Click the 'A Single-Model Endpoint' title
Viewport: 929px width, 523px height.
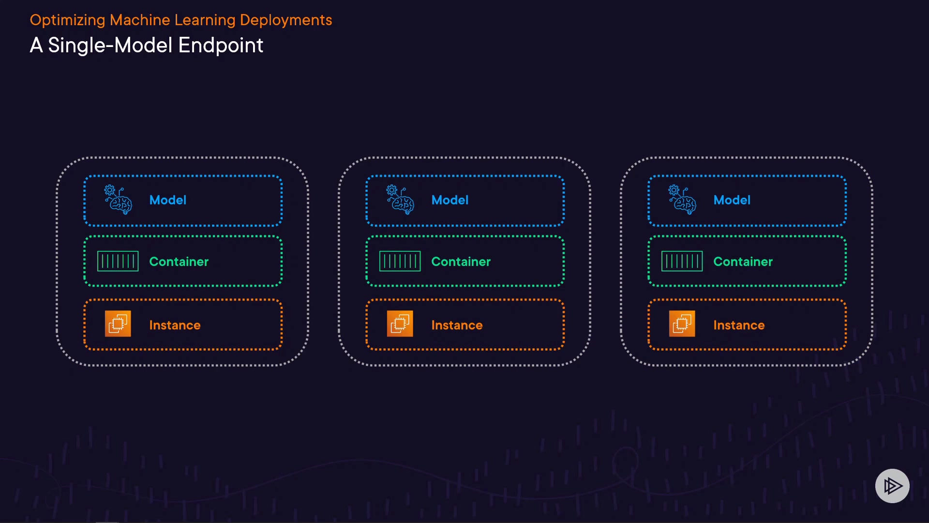[147, 46]
